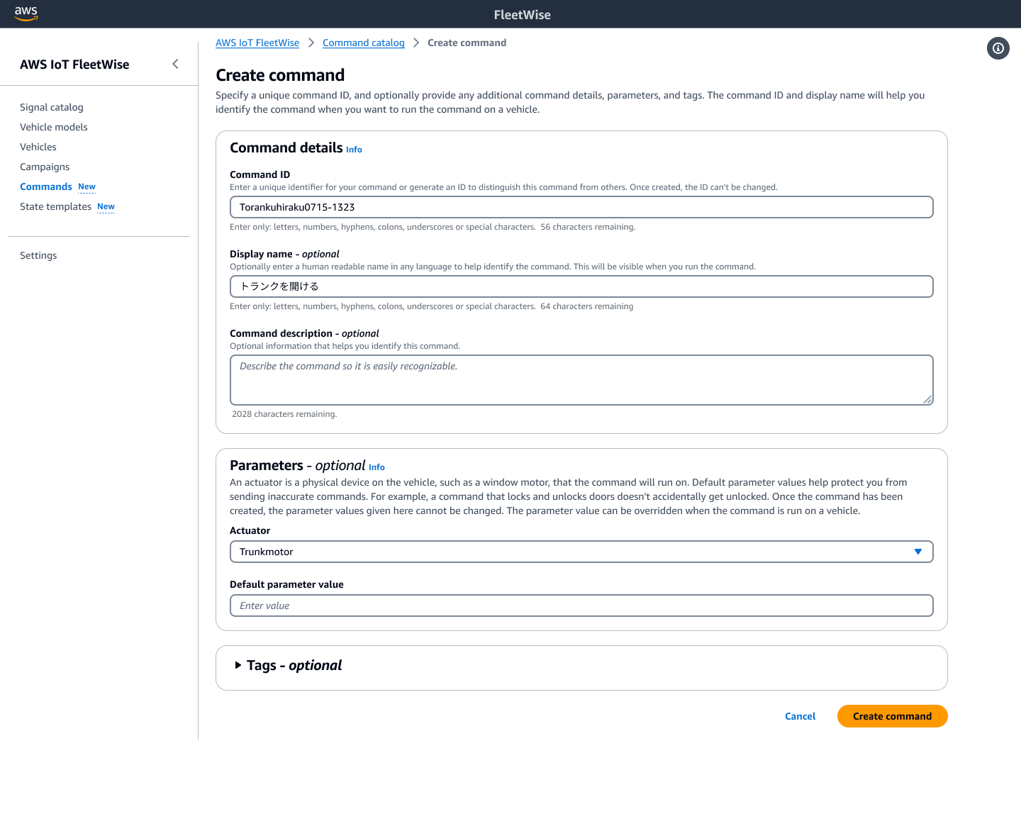
Task: Select the Commands navigation item
Action: [x=46, y=186]
